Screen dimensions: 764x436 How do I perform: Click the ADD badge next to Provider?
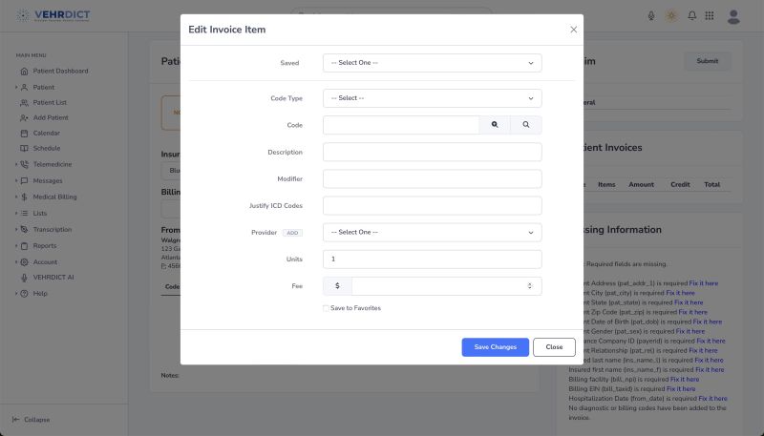tap(292, 233)
